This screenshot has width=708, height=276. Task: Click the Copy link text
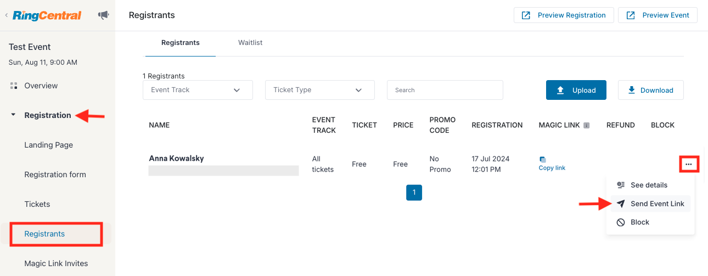click(x=552, y=168)
